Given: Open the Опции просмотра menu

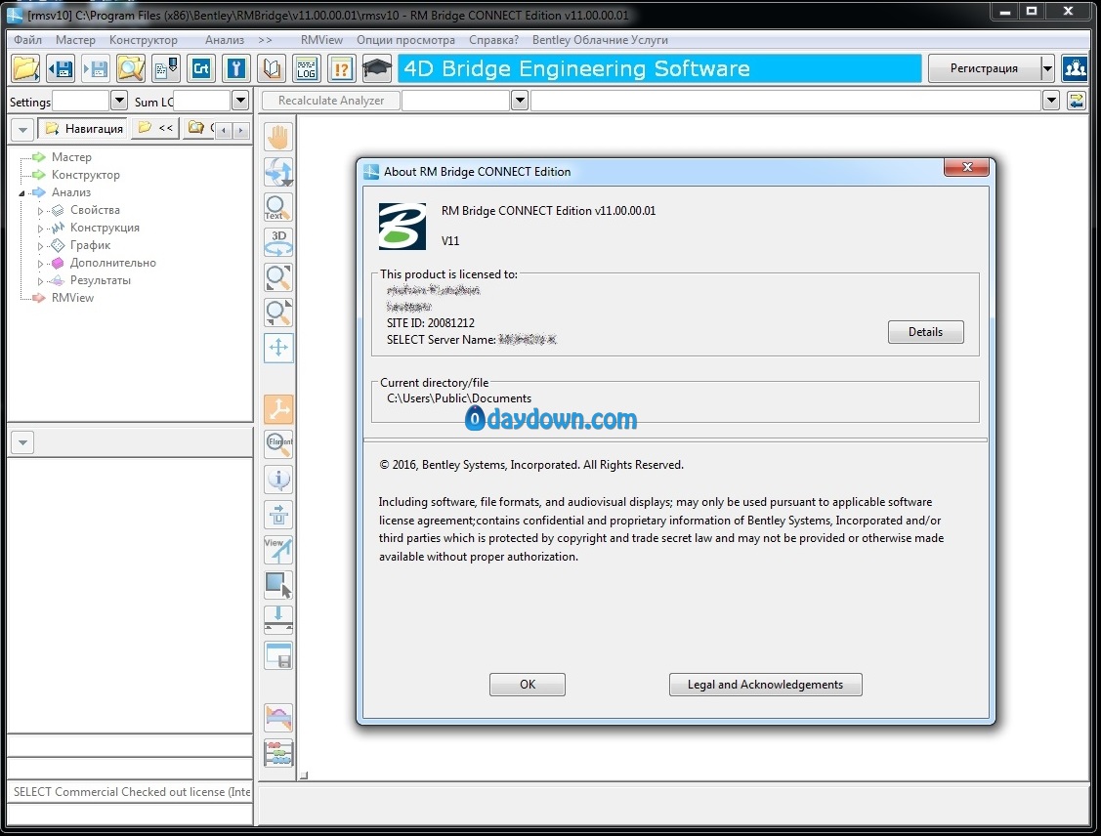Looking at the screenshot, I should 405,40.
